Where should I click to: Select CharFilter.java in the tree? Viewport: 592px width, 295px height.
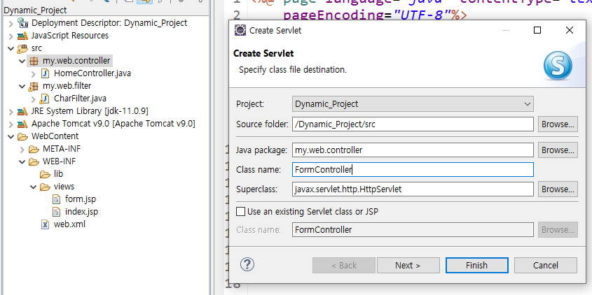coord(80,99)
